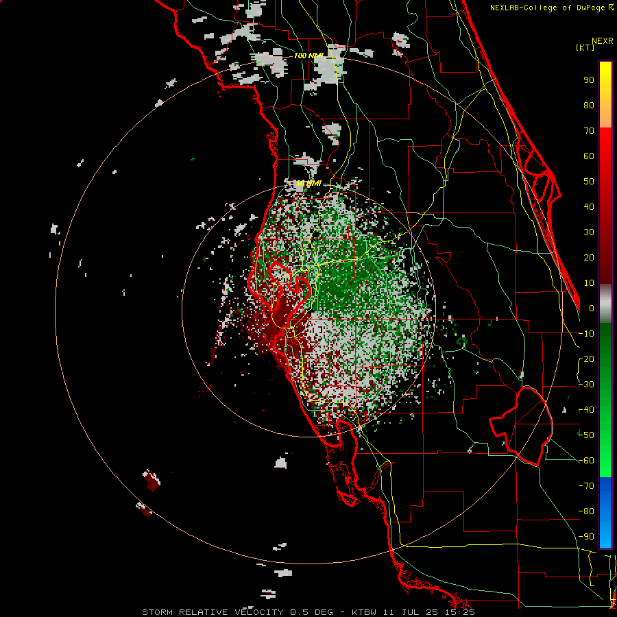617x617 pixels.
Task: Select the -90 knot scale label
Action: pos(587,537)
